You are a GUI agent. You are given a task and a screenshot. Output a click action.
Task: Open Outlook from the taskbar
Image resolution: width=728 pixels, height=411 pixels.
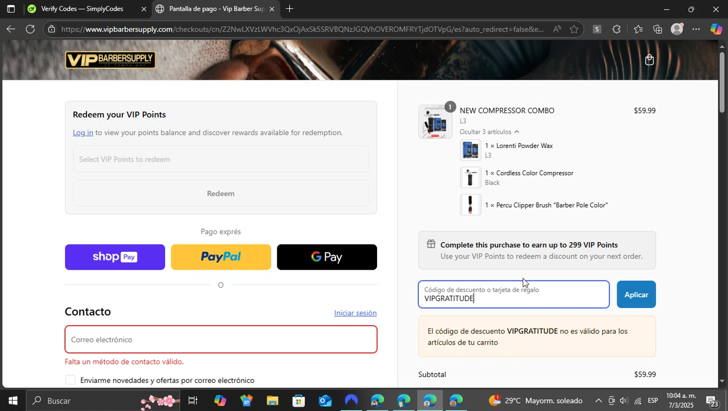click(x=325, y=401)
